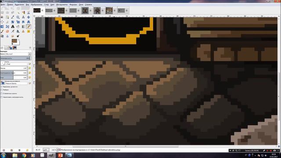
Task: Select the Alignment tool
Action: [2, 22]
